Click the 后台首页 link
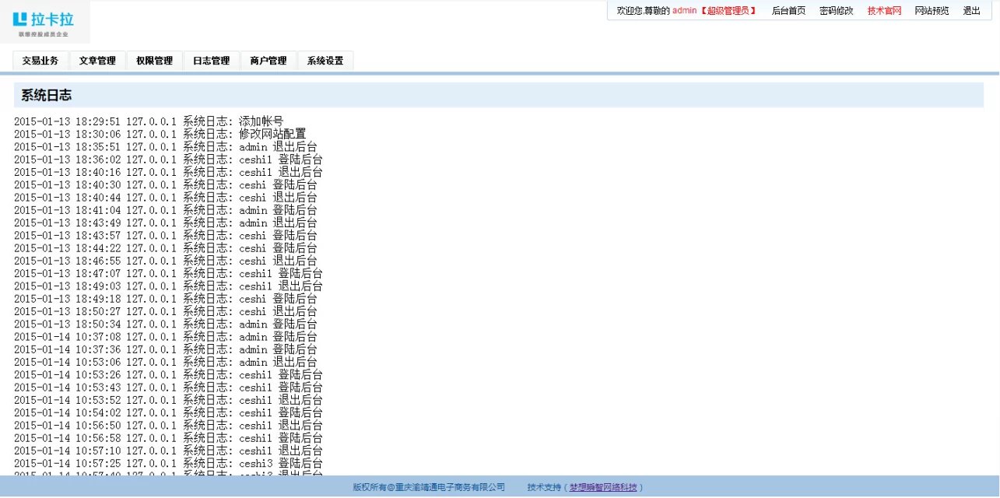1000x498 pixels. coord(788,11)
